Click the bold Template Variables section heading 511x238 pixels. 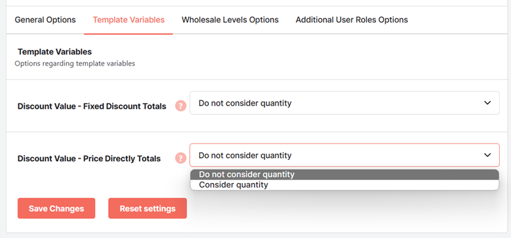click(55, 52)
